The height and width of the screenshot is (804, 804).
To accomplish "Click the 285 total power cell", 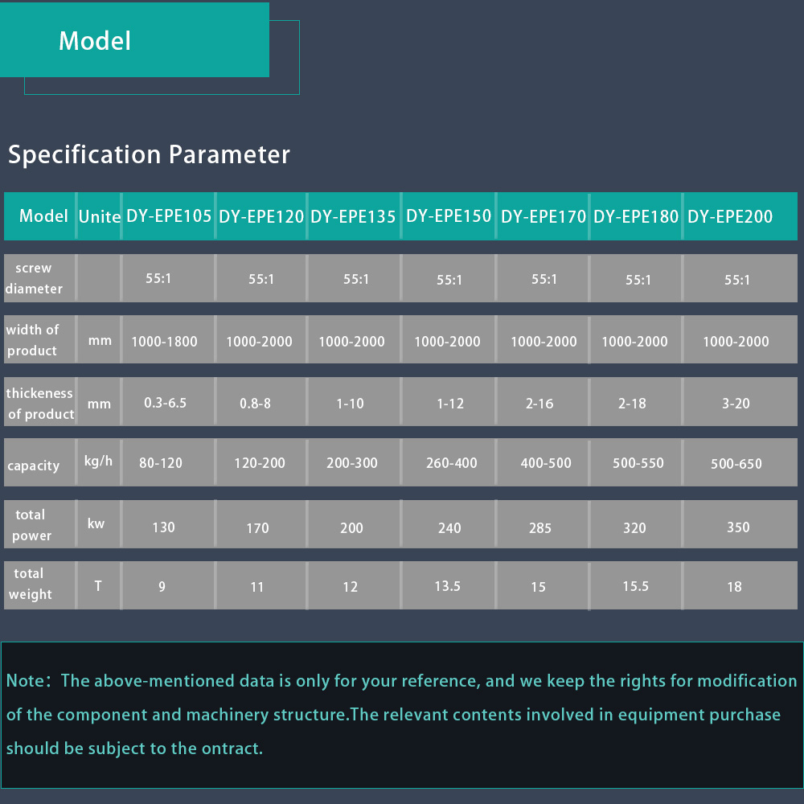I will point(540,527).
